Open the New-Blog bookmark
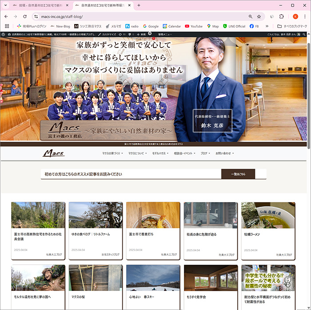Screen dimensions: 311x310 pos(60,26)
